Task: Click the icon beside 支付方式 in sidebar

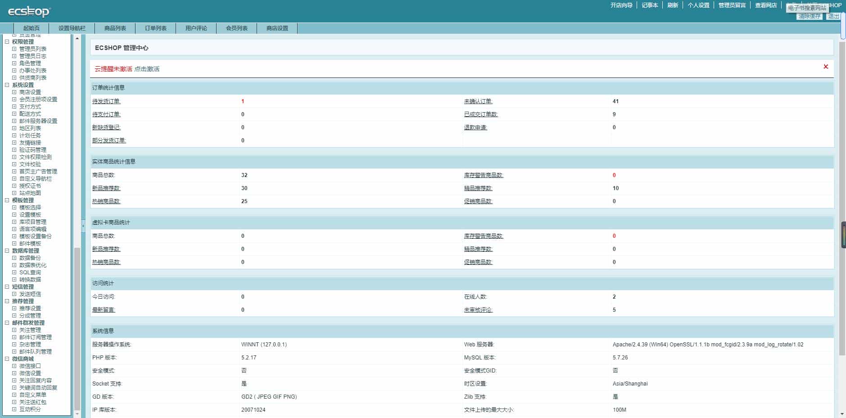Action: 14,107
